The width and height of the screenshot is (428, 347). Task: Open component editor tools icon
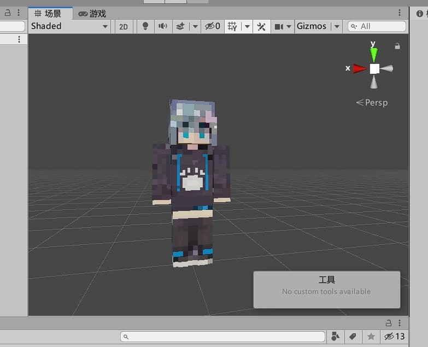pos(261,26)
